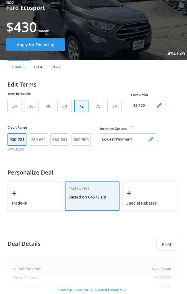187x294 pixels.
Task: Open the Incentive Options info icon
Action: click(x=132, y=129)
